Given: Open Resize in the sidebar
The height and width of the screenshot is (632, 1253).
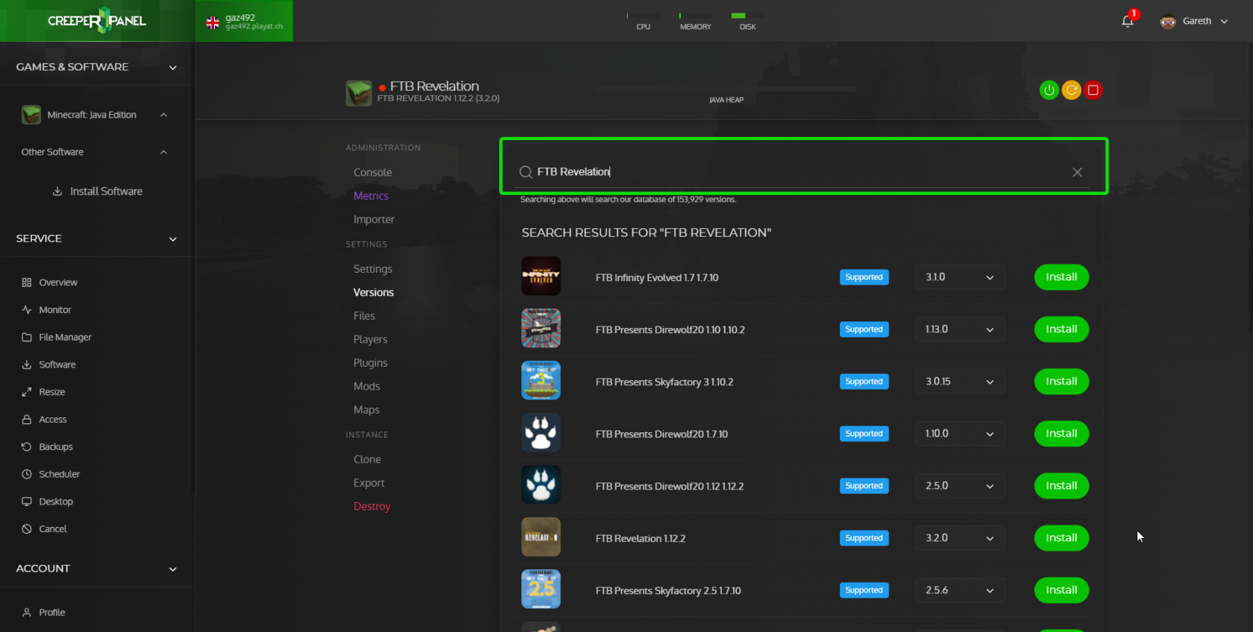Looking at the screenshot, I should coord(52,392).
